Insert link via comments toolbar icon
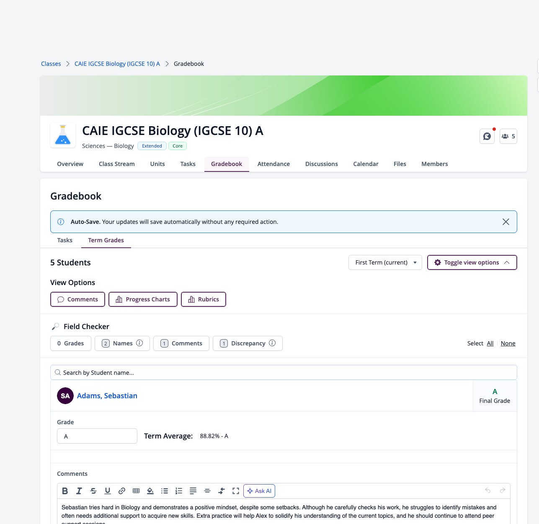 click(x=122, y=491)
